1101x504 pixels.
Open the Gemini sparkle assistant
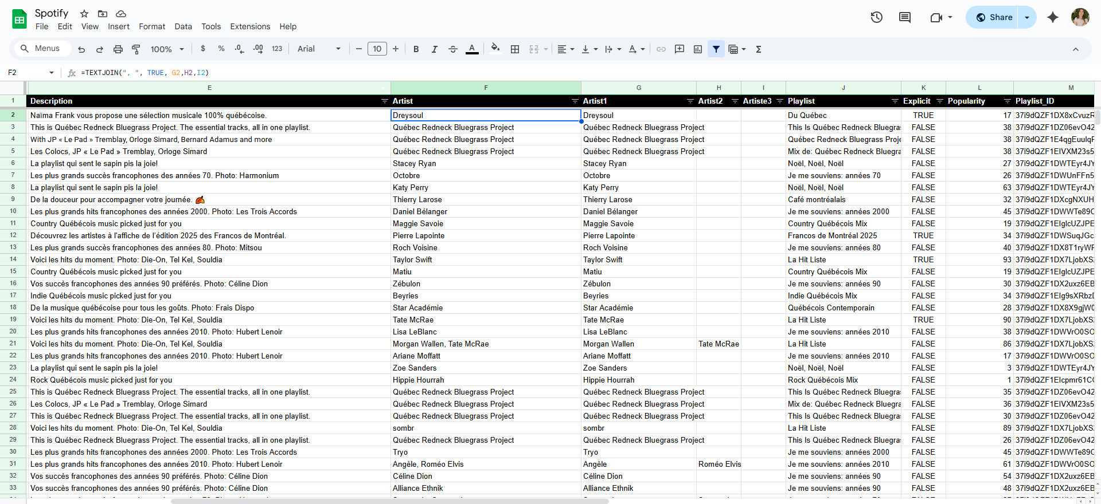(x=1053, y=17)
